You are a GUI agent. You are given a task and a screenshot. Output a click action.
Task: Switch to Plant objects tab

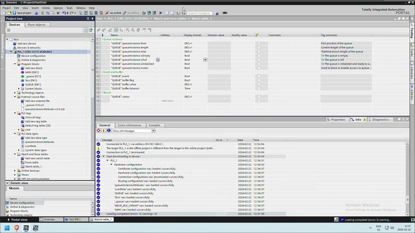pos(36,25)
